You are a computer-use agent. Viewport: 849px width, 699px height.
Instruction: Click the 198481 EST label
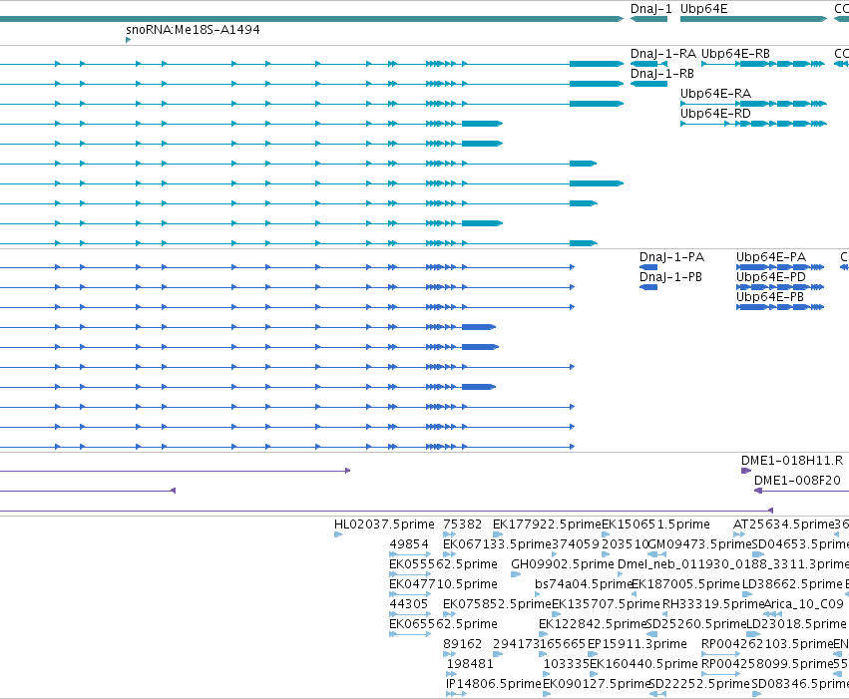coord(470,664)
